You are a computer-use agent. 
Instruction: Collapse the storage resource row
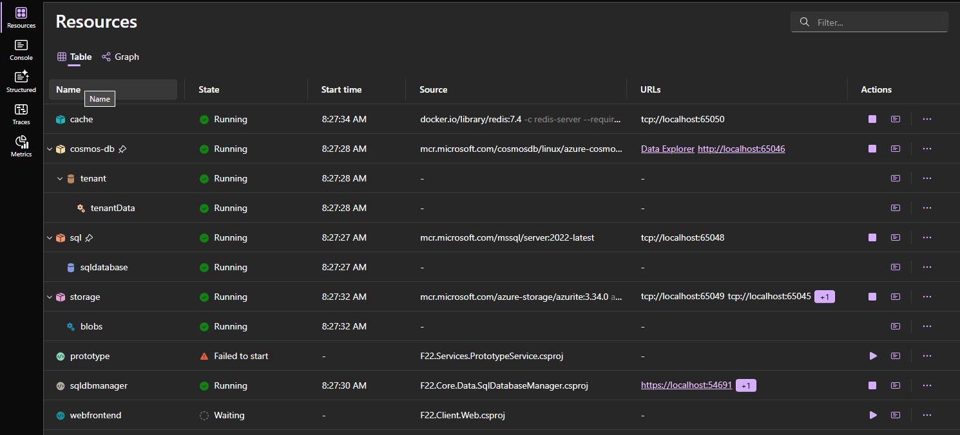[50, 297]
